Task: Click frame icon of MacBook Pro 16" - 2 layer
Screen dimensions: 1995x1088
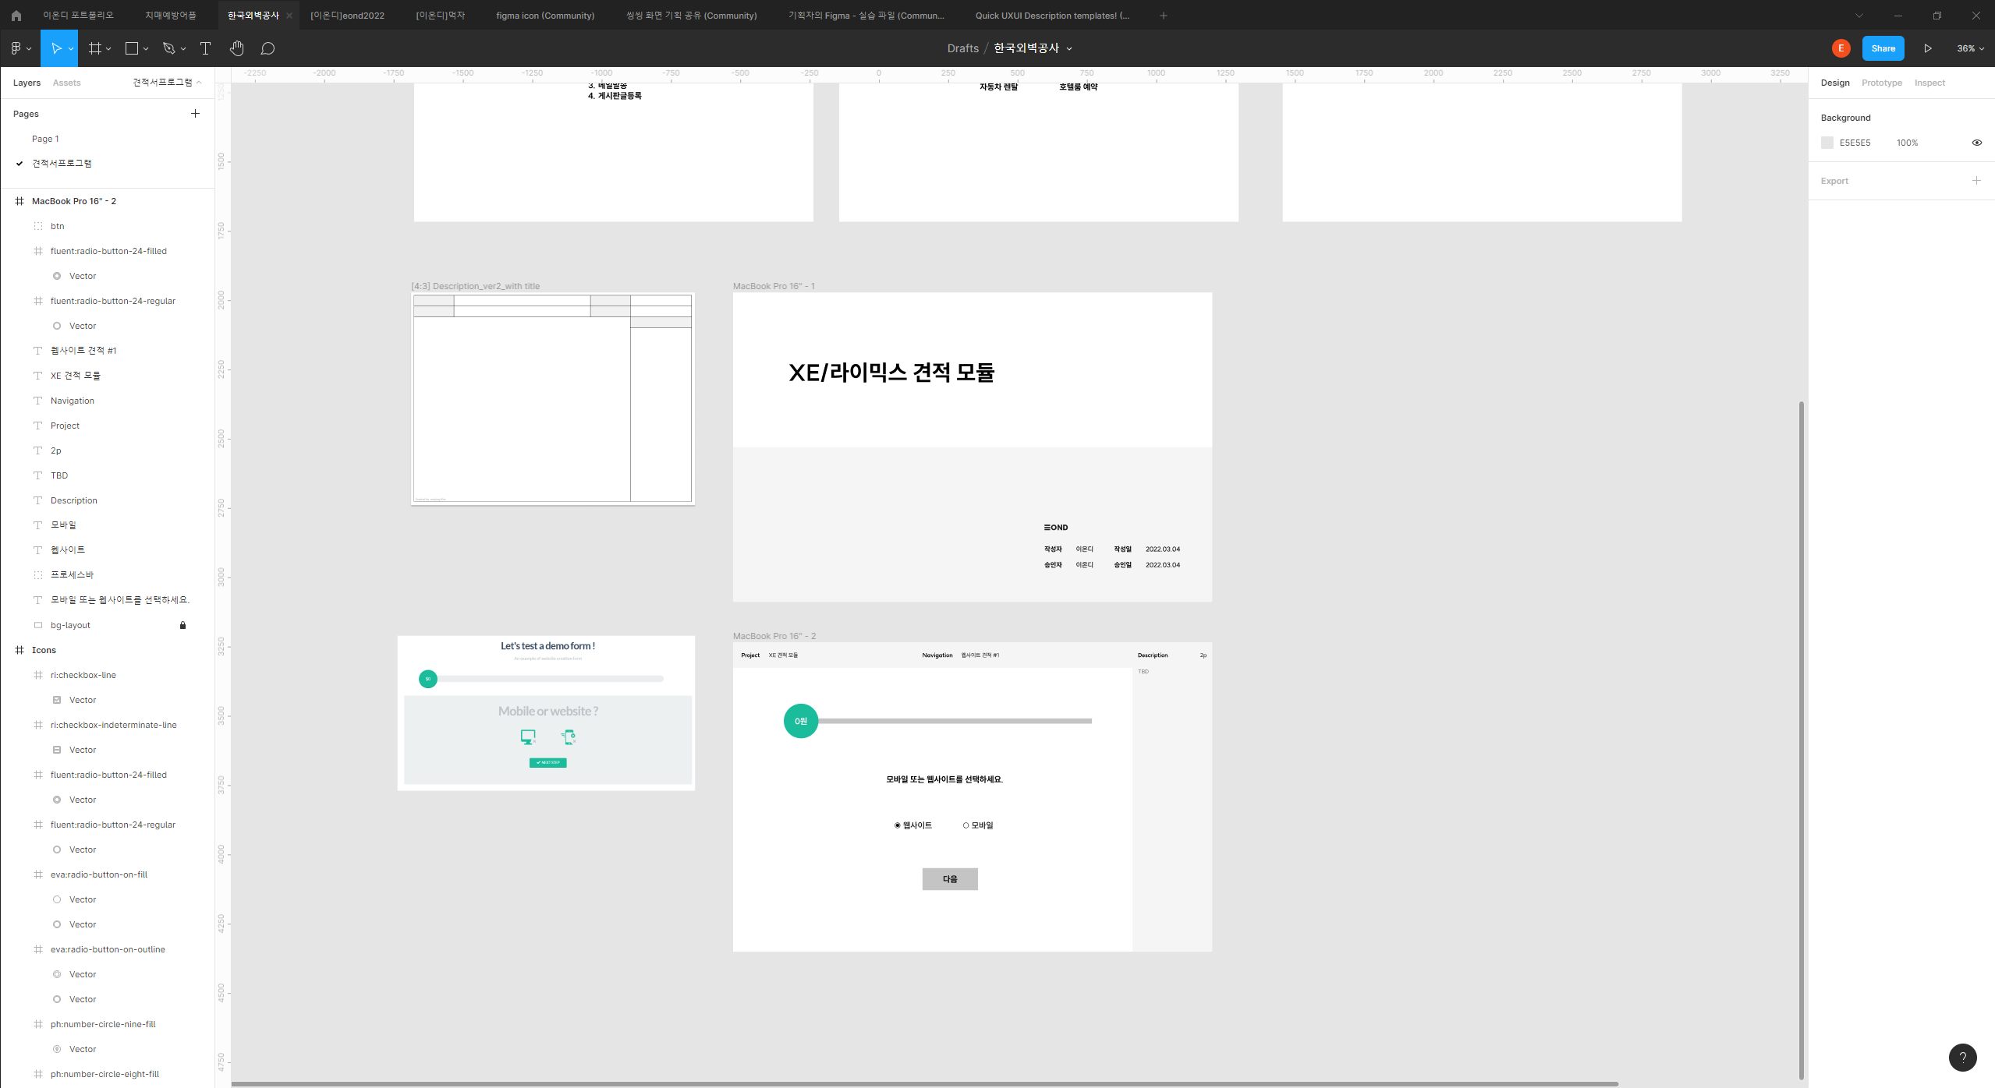Action: pyautogui.click(x=19, y=201)
